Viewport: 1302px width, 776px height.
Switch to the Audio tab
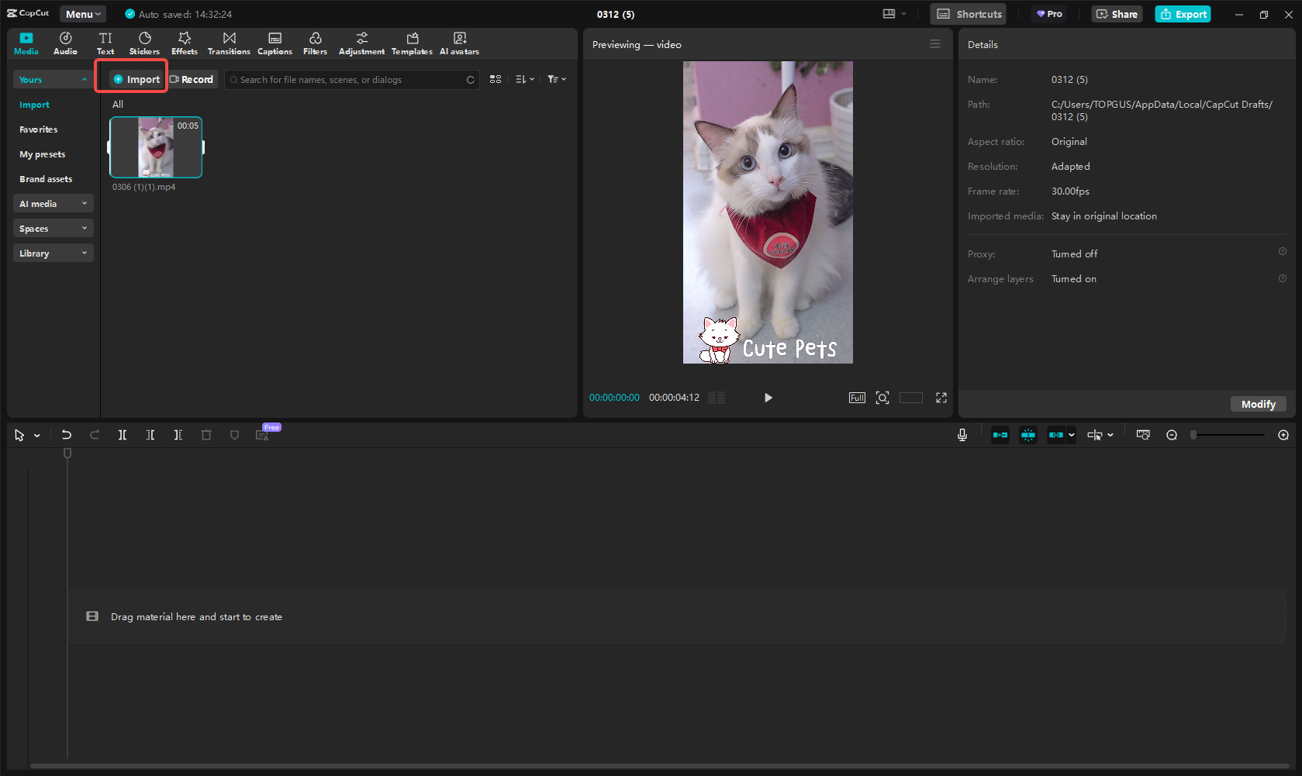coord(65,43)
